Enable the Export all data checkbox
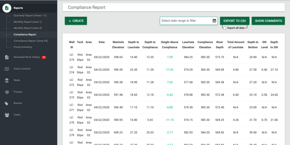 (x=225, y=28)
